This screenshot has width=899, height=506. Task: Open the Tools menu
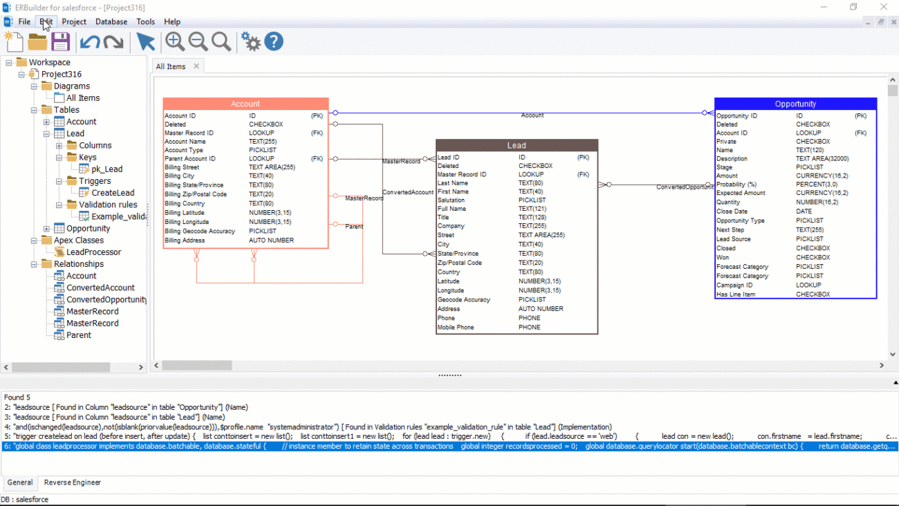146,21
